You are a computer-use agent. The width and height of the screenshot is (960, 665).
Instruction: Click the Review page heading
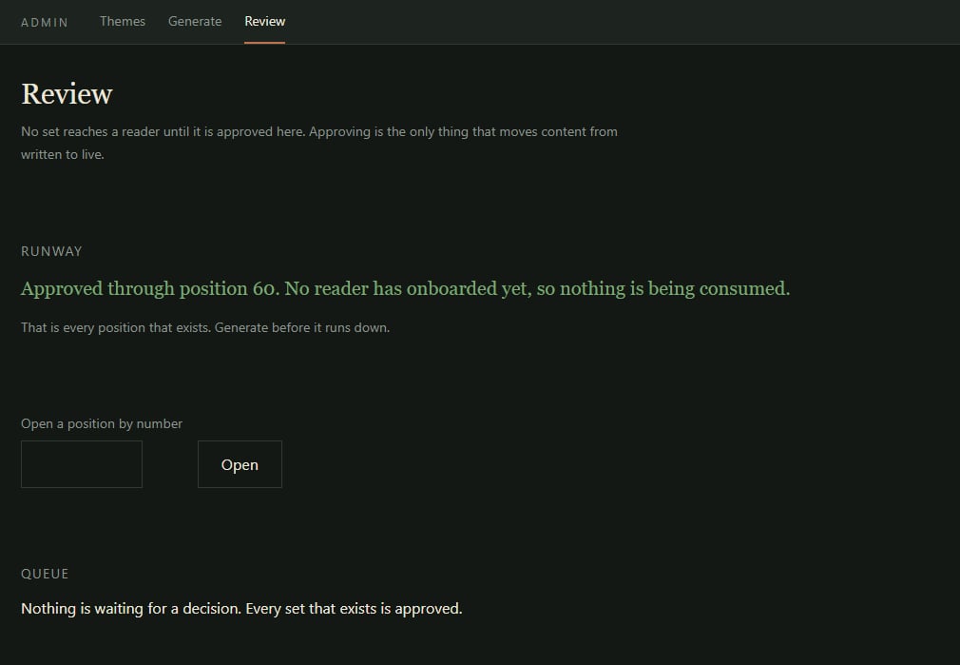click(67, 94)
